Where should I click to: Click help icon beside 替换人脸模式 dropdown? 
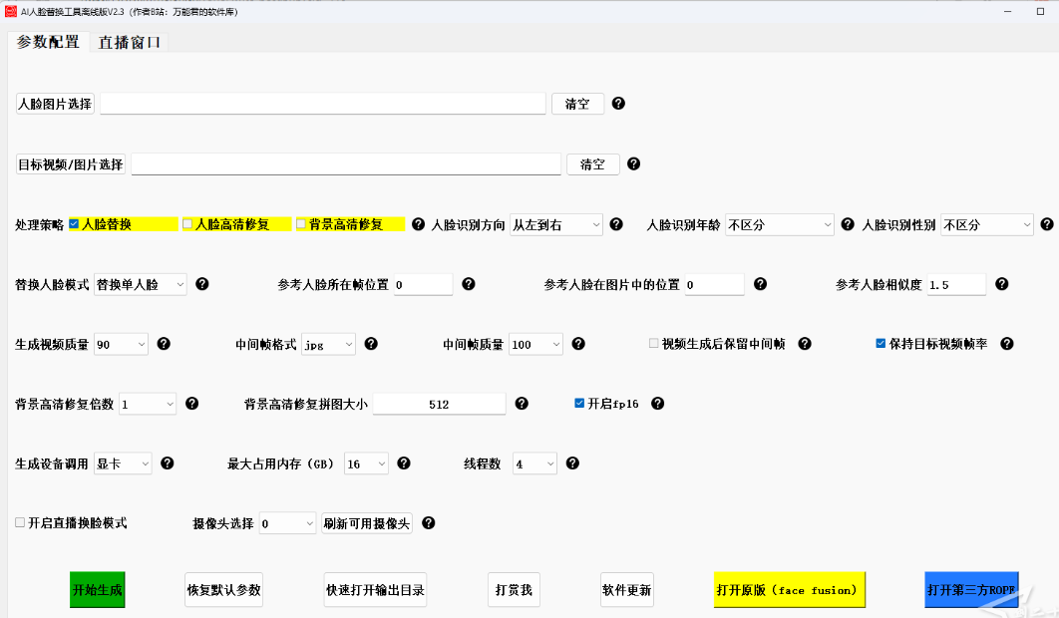202,284
